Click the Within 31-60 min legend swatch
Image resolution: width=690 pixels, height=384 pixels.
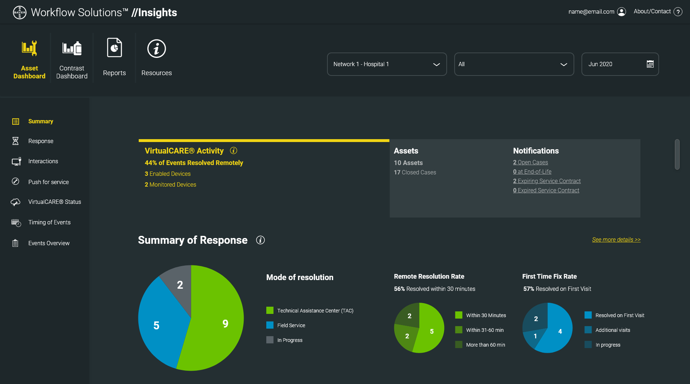coord(459,330)
